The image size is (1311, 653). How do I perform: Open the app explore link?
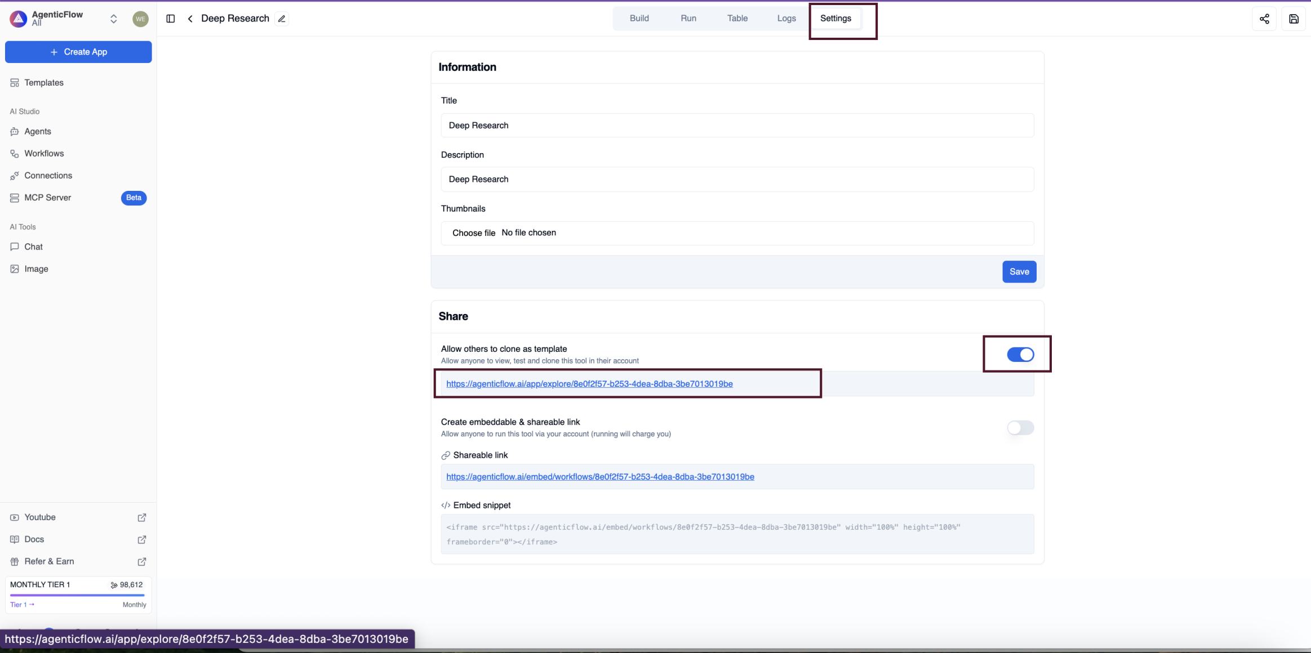[x=589, y=384]
